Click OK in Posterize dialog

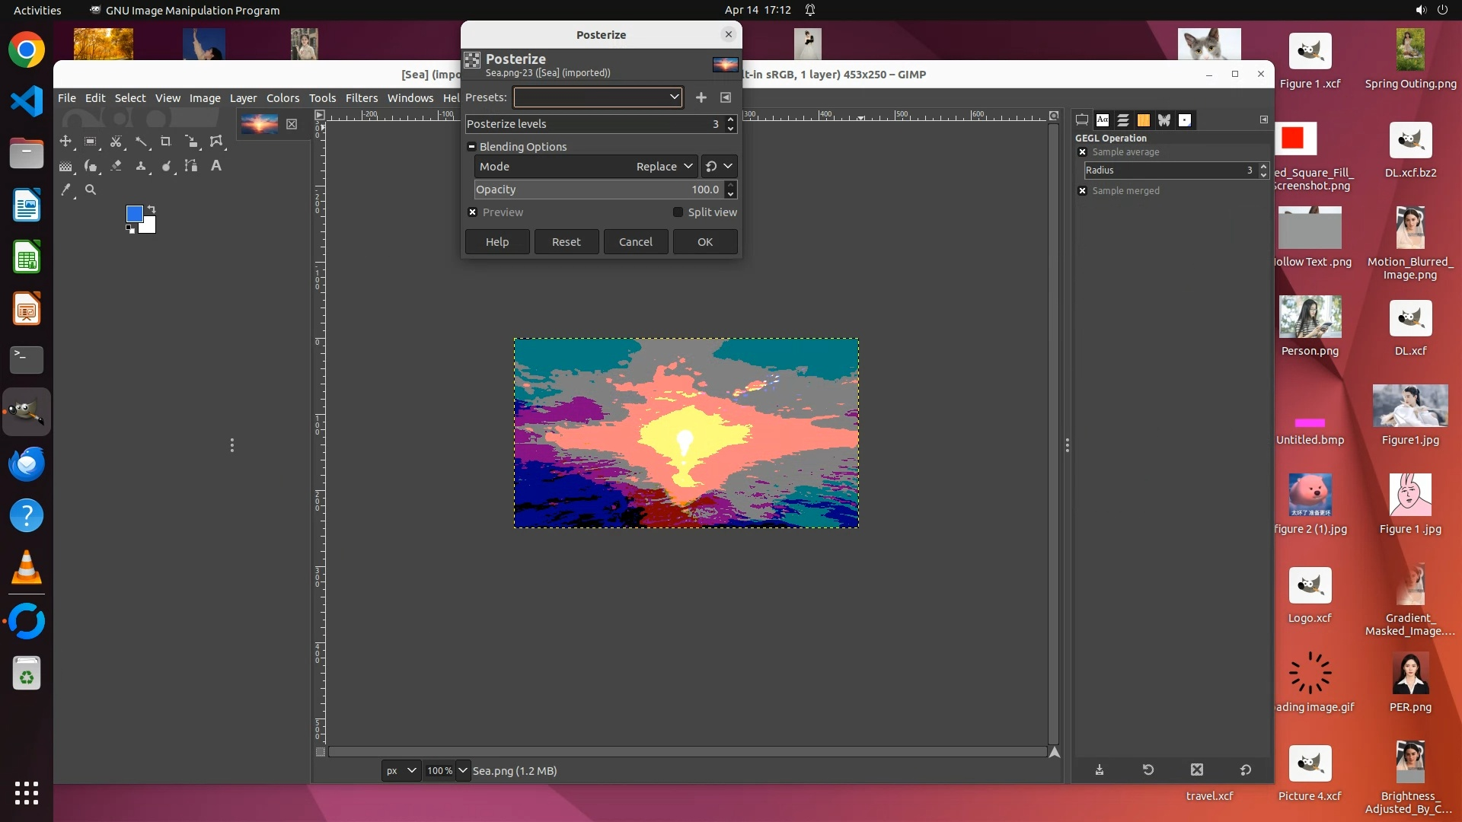click(704, 242)
